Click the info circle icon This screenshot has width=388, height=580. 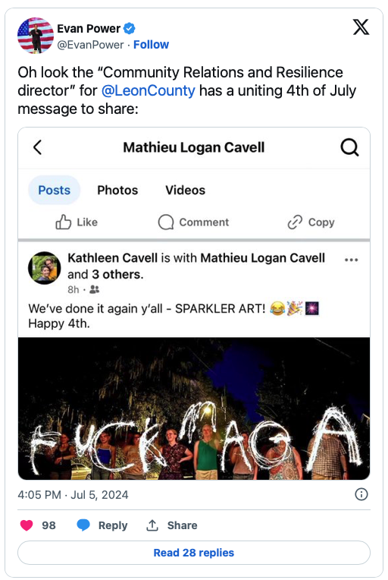361,494
